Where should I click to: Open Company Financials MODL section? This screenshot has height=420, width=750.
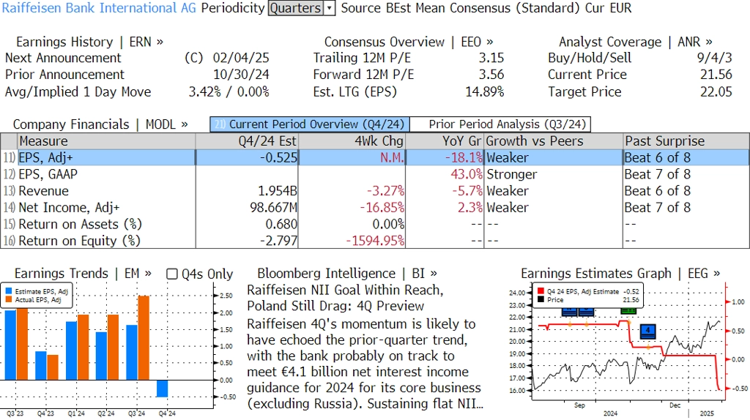pos(100,124)
